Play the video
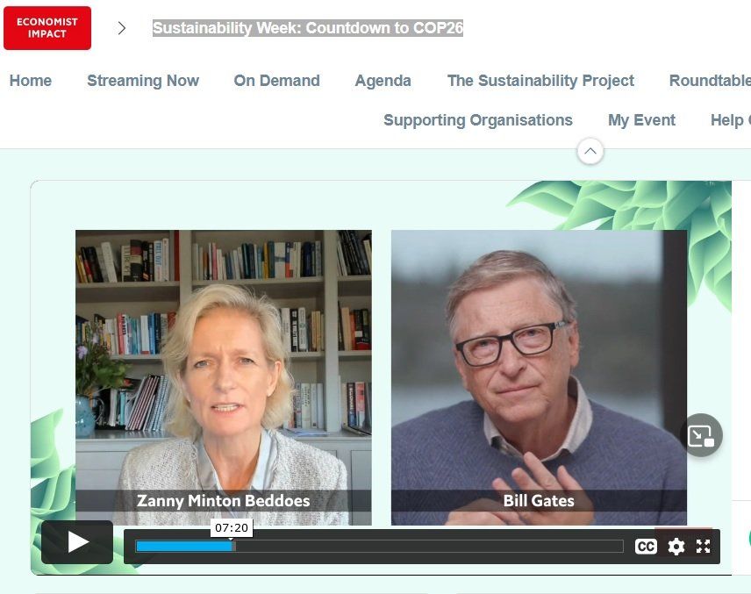 (x=77, y=542)
